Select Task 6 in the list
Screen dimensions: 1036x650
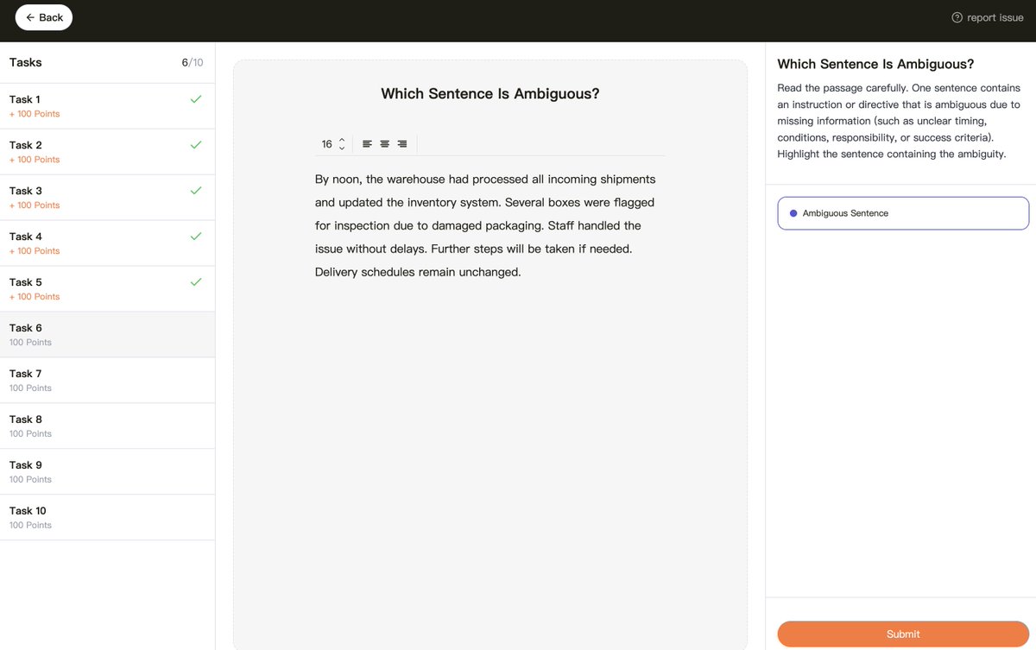coord(107,335)
